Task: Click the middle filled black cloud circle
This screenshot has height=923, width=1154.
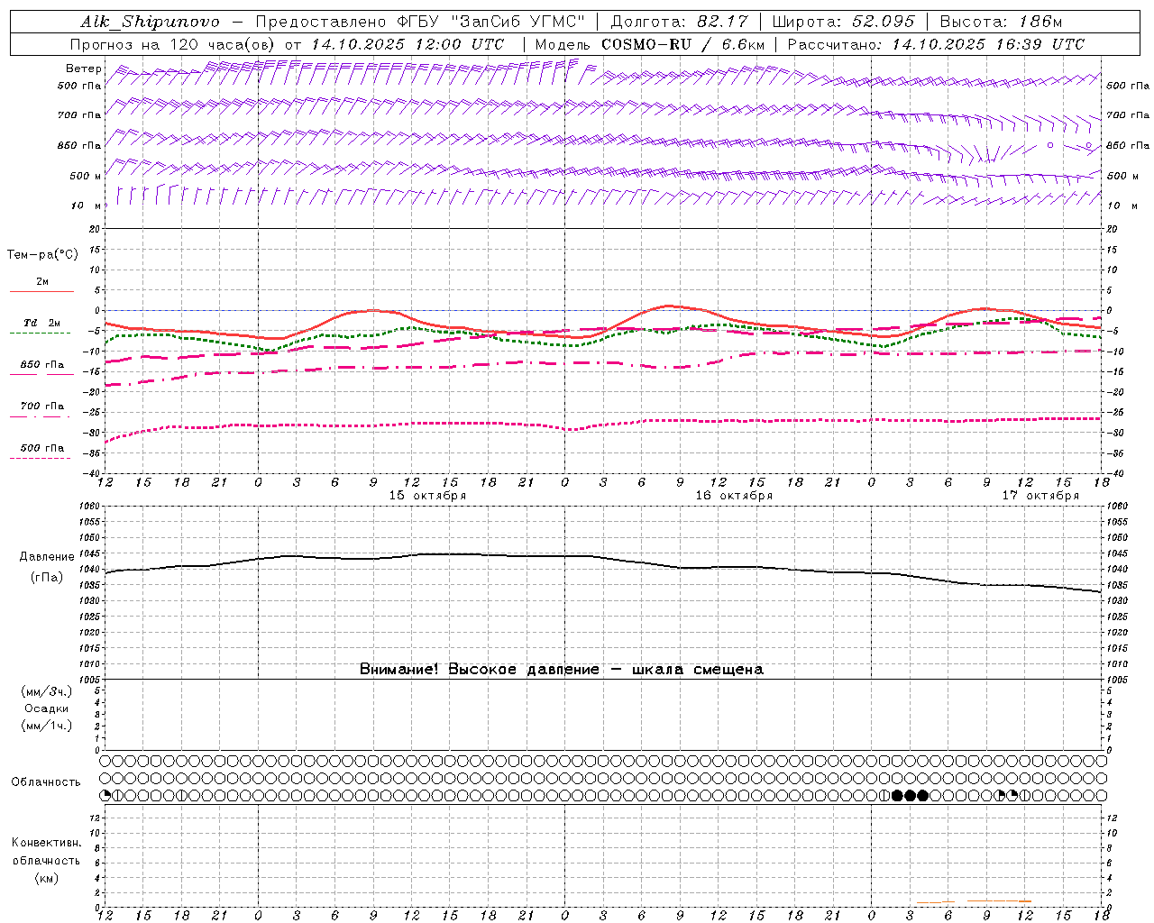Action: click(x=910, y=795)
